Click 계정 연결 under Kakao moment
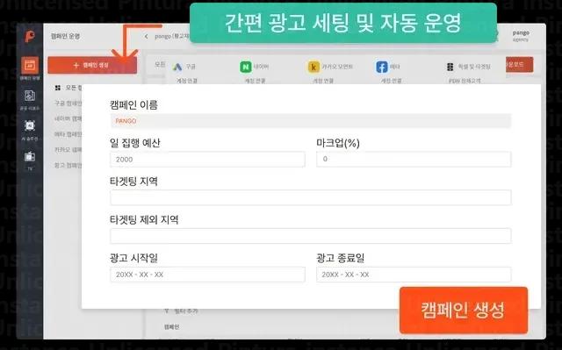562x350 pixels. (323, 82)
